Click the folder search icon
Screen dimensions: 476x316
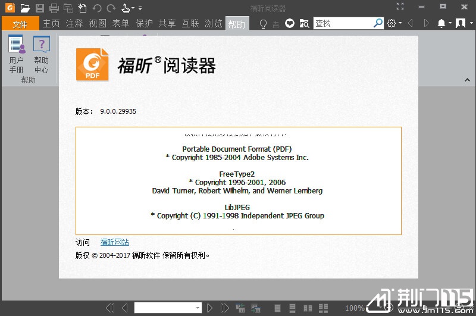(304, 23)
